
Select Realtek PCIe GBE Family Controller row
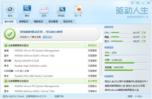coord(51,76)
